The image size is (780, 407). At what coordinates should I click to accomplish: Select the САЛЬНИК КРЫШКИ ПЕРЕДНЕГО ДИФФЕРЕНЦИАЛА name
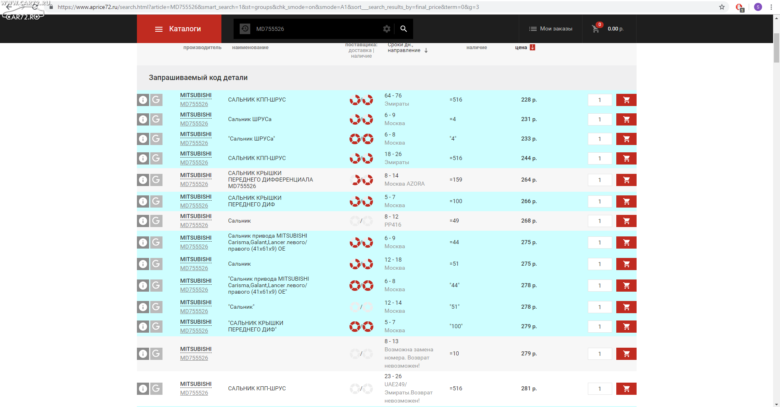271,180
